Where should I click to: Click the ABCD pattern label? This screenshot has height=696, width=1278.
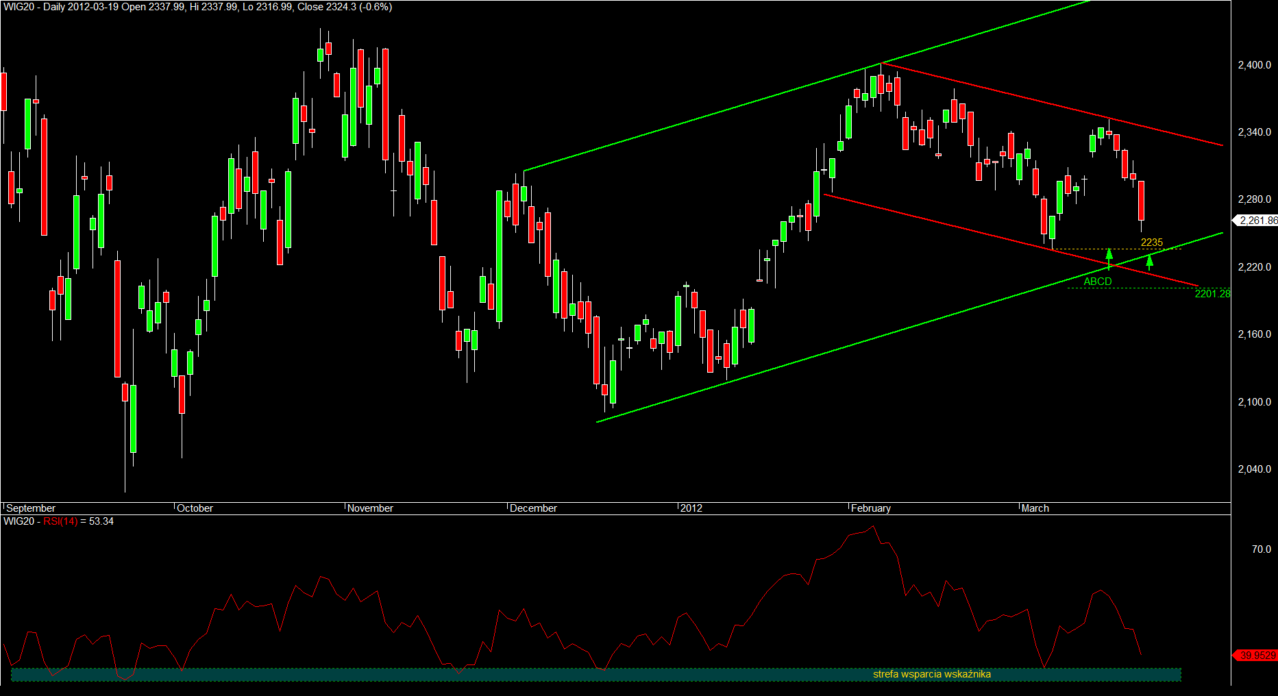point(1098,282)
